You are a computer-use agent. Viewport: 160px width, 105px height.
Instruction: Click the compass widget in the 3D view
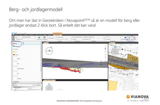49,51
